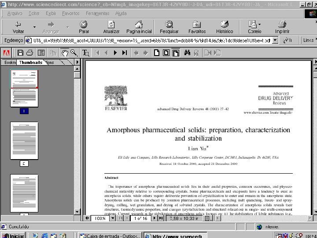Print the PDF with the Acrobat printer icon
This screenshot has width=317, height=238.
(x=30, y=53)
